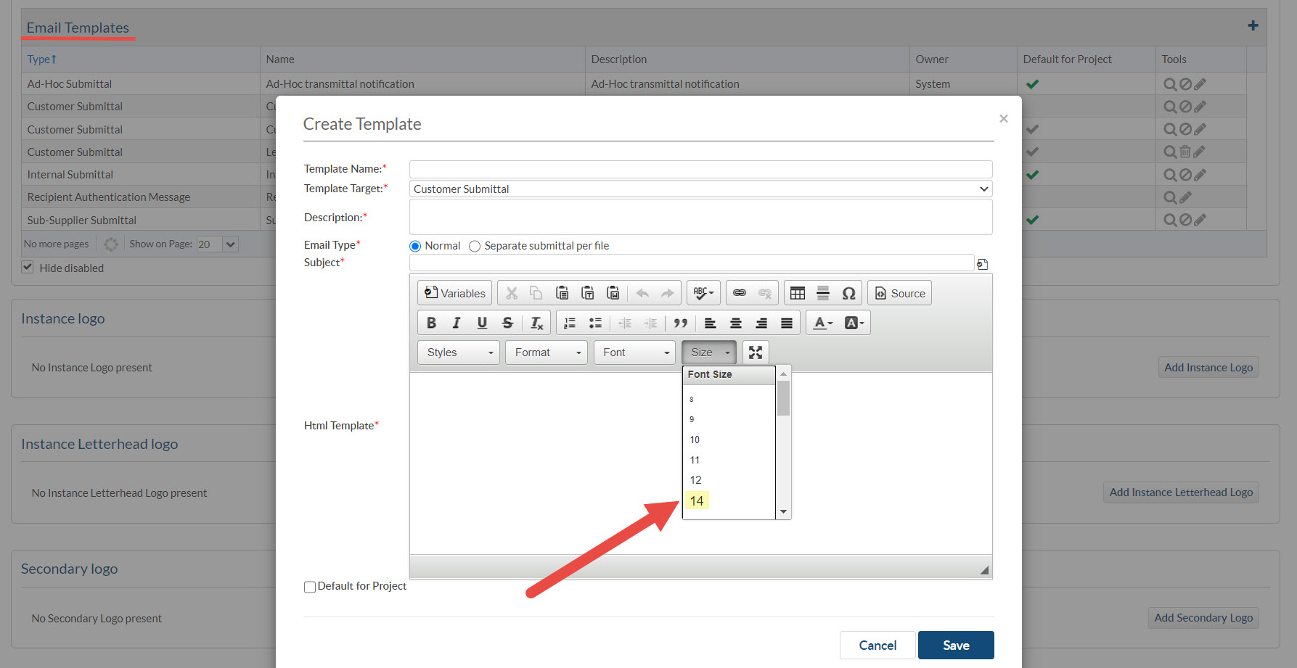Screen dimensions: 1297x668
Task: Open the spell check ABC dropdown
Action: click(703, 293)
